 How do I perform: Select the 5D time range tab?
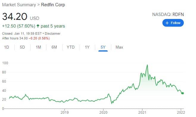[22, 47]
